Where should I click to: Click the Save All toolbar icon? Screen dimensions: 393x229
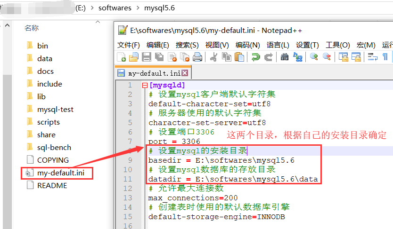pos(159,57)
